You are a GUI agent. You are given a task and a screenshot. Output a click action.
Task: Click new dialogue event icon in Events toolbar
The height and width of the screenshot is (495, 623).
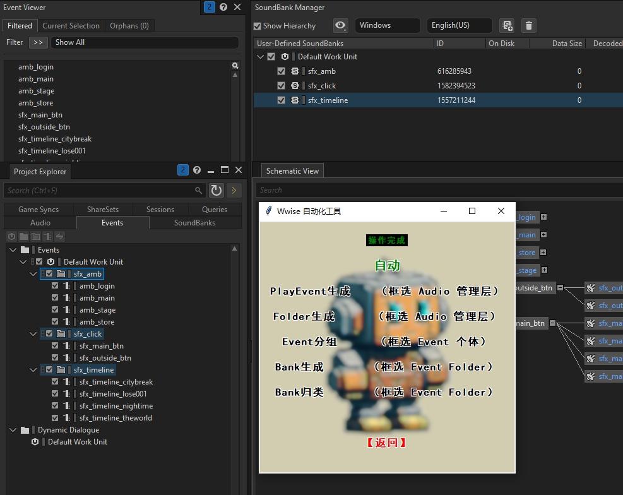point(59,237)
